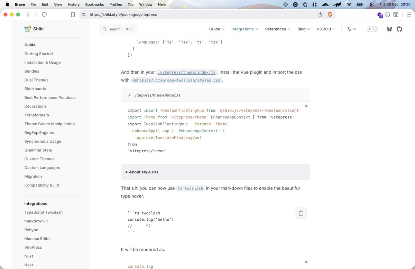This screenshot has height=269, width=415.
Task: Open Control Center in menu bar
Action: [x=371, y=4]
